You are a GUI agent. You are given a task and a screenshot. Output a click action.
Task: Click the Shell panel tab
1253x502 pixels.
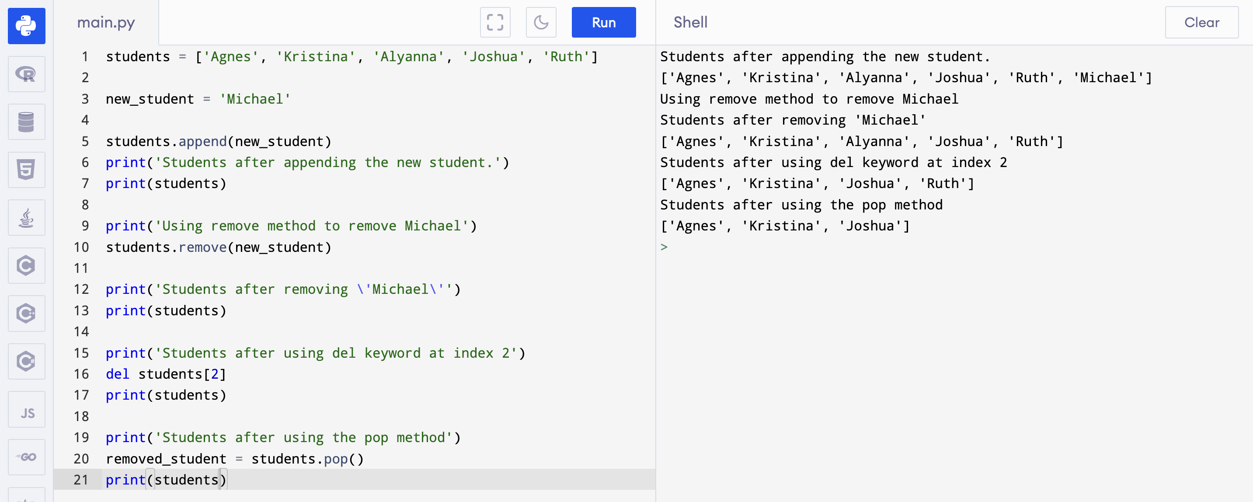tap(690, 21)
